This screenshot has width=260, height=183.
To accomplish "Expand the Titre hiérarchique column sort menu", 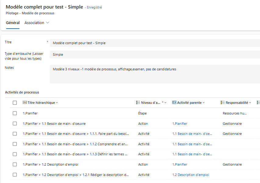I will click(57, 103).
